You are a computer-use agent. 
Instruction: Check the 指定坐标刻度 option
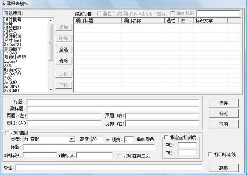coord(166,137)
